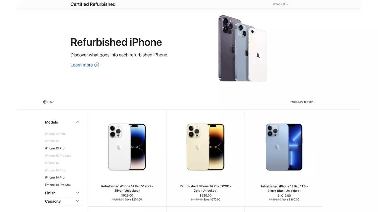Open Refurbished iPhone 13 Pro 1TB Sierra Blue listing
Viewport: 378px width, 212px height.
[284, 188]
